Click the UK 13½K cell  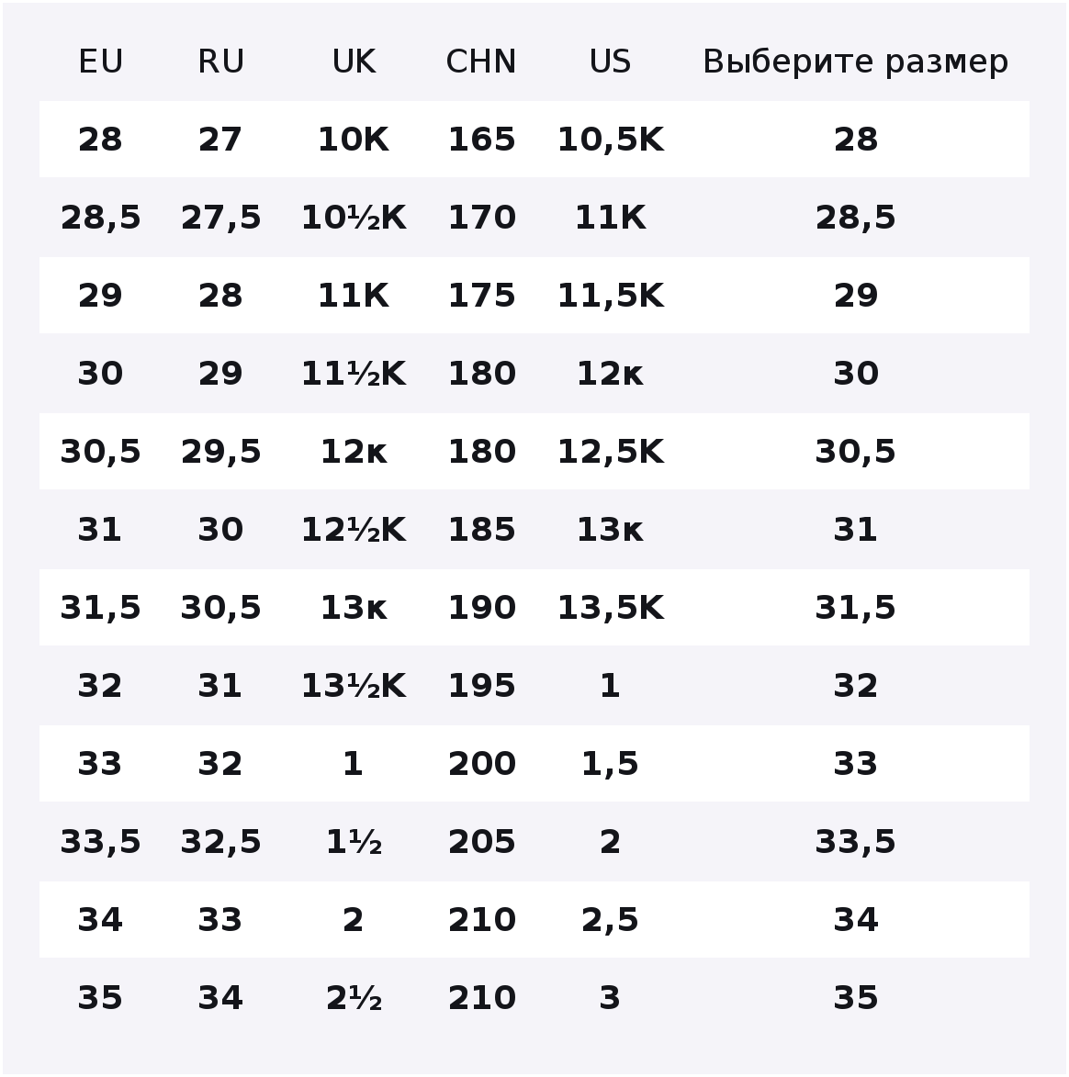[354, 686]
